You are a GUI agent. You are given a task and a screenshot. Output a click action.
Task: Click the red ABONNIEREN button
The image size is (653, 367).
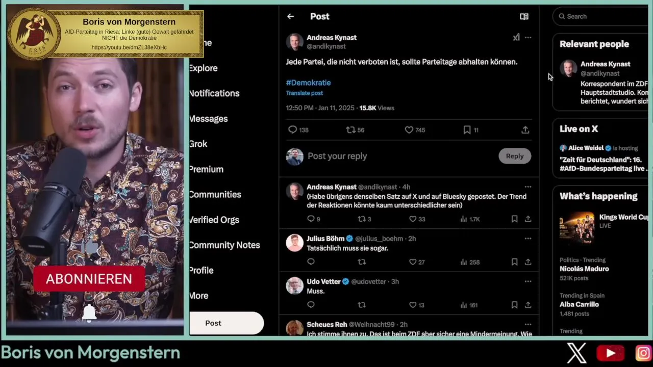(x=89, y=279)
